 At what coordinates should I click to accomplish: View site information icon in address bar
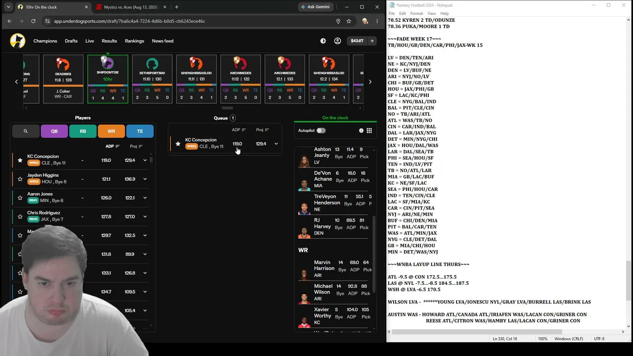click(47, 21)
